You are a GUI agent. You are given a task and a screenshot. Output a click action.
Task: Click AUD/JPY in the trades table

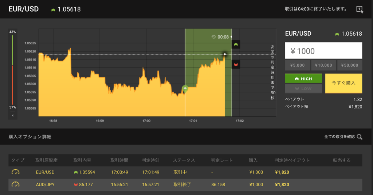pyautogui.click(x=45, y=184)
